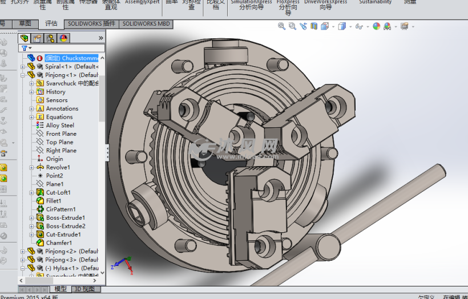Open the DisplayManager tab icon
This screenshot has width=468, height=299.
(63, 38)
